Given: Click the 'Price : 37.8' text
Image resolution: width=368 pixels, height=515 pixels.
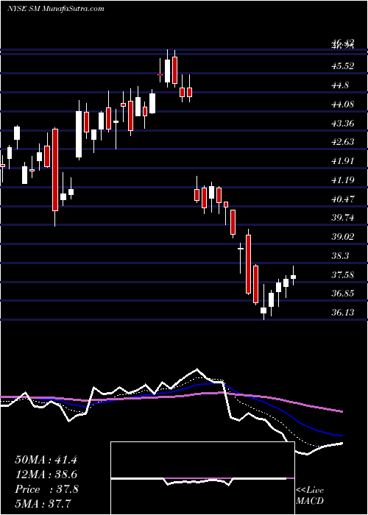Looking at the screenshot, I should coord(46,489).
